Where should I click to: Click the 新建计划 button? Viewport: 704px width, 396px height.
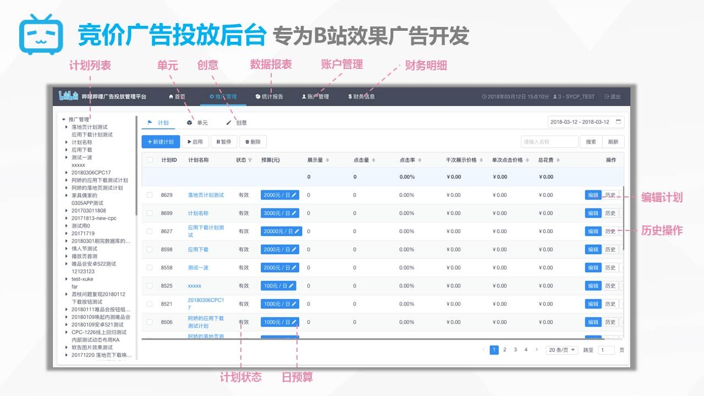[161, 142]
